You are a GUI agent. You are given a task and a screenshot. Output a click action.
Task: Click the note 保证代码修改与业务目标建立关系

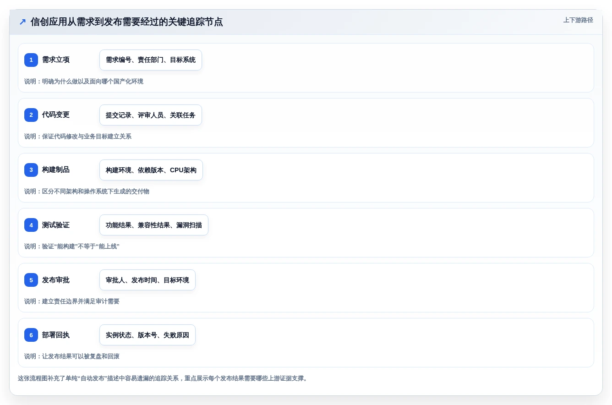coord(78,137)
